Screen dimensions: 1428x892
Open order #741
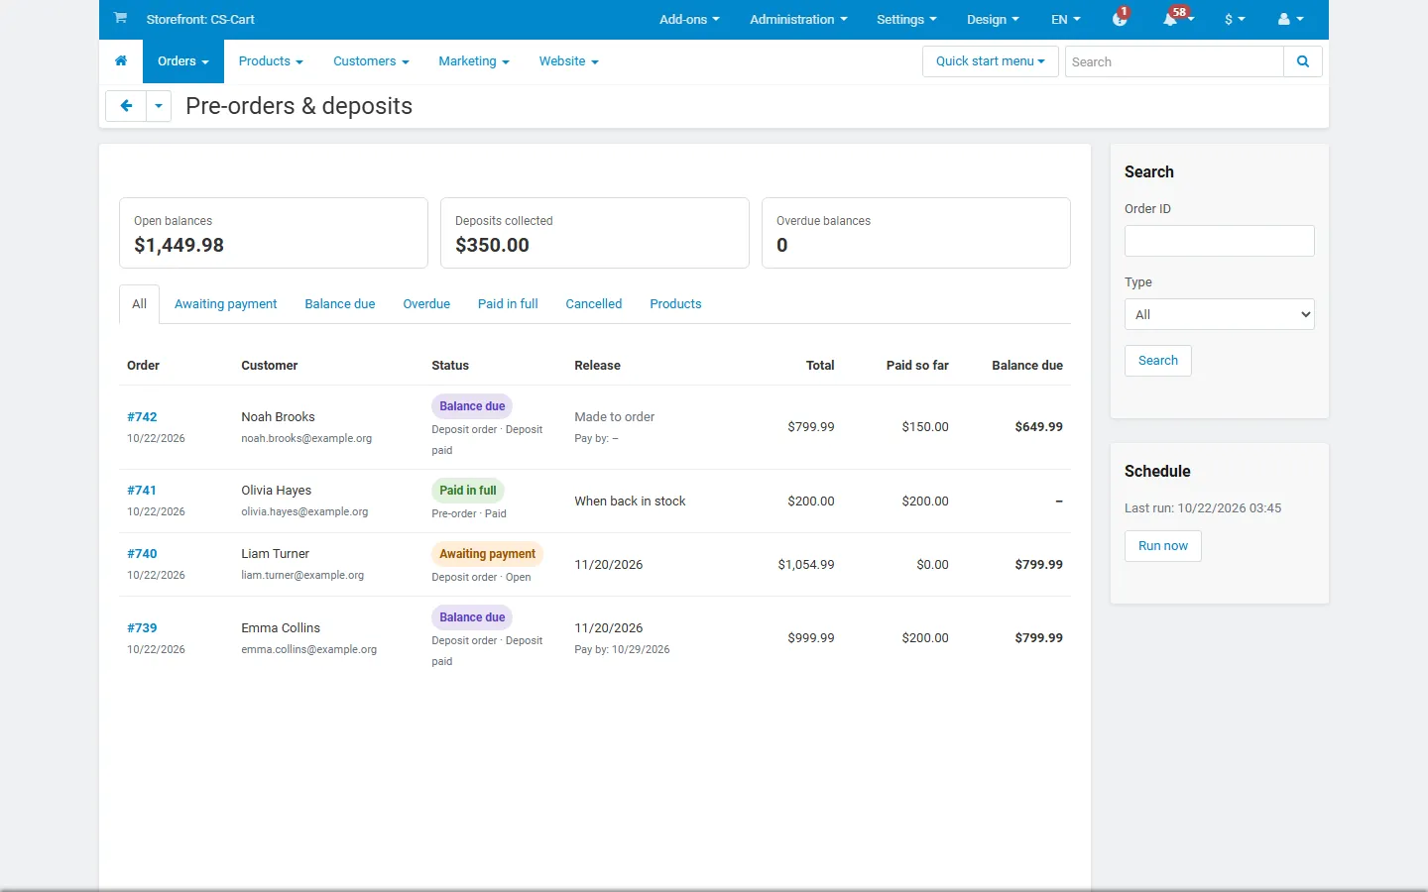[x=142, y=491]
